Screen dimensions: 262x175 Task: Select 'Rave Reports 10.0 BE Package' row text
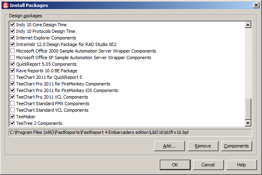[x=47, y=71]
